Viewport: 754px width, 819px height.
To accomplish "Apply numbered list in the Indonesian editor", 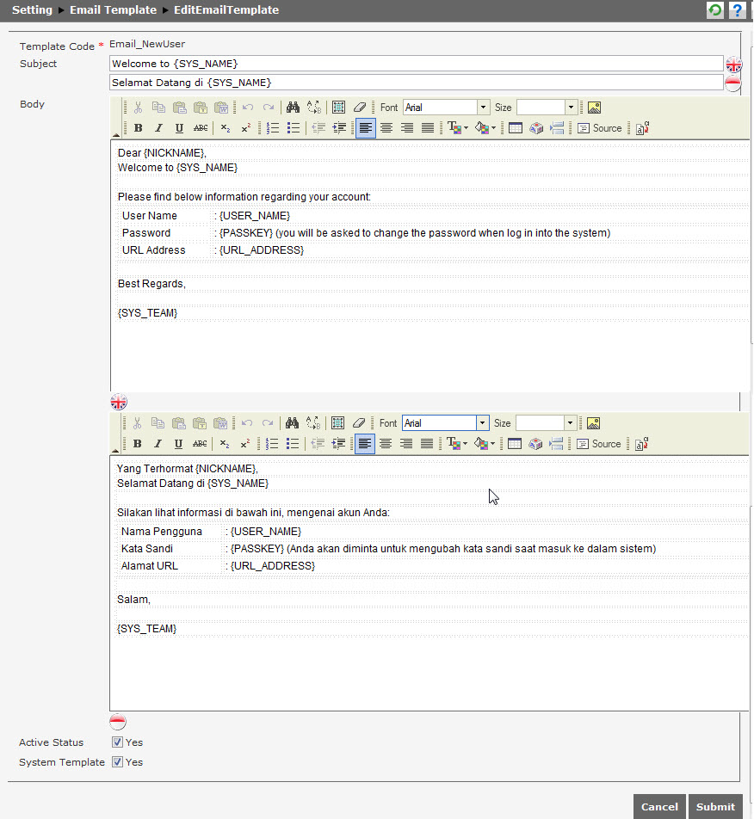I will (x=272, y=443).
